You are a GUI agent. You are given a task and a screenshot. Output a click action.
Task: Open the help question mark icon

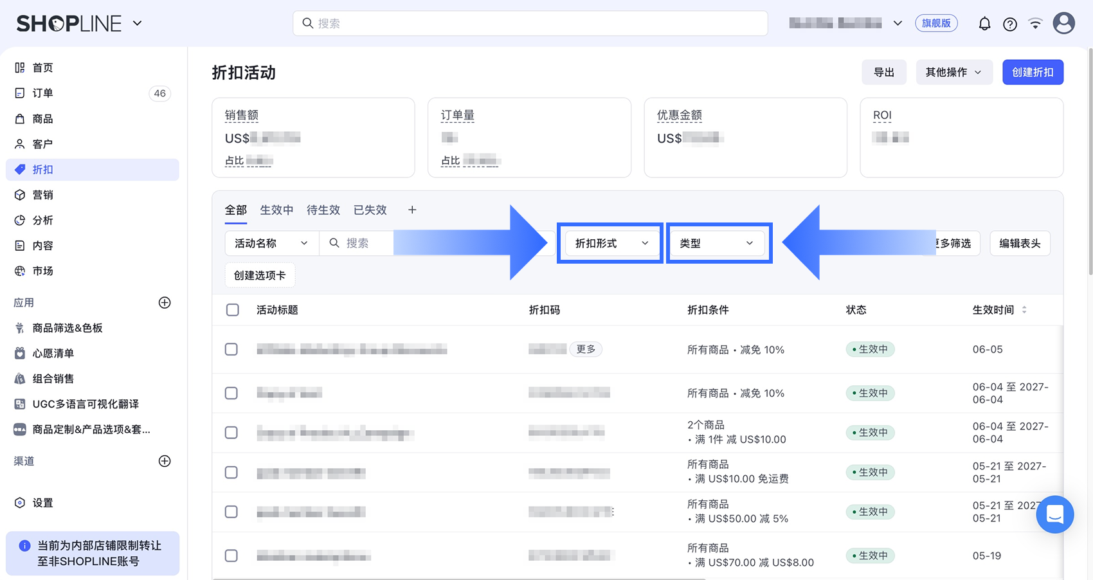(1010, 24)
